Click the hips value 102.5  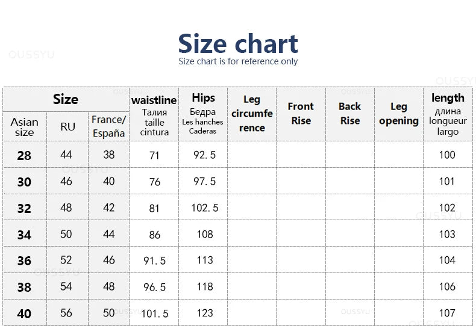click(205, 208)
